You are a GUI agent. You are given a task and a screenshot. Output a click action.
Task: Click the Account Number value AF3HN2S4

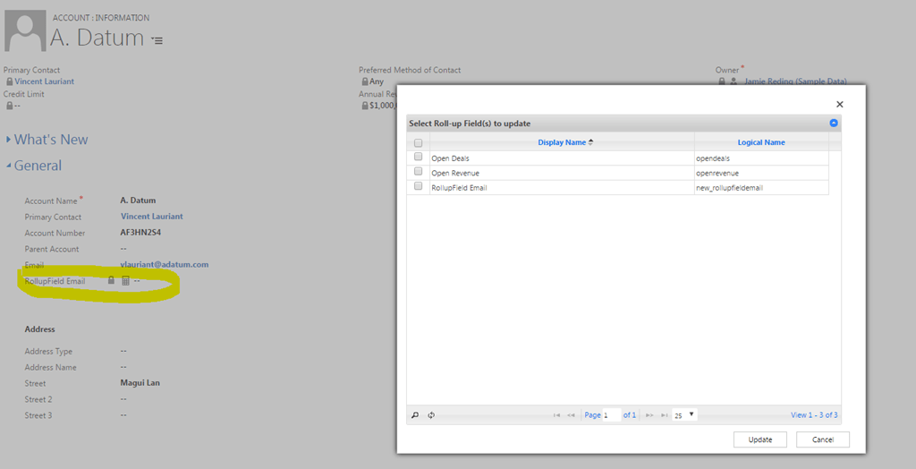(140, 232)
